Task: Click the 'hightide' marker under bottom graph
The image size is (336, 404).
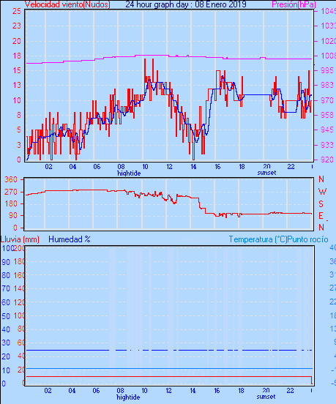Action: click(x=128, y=397)
